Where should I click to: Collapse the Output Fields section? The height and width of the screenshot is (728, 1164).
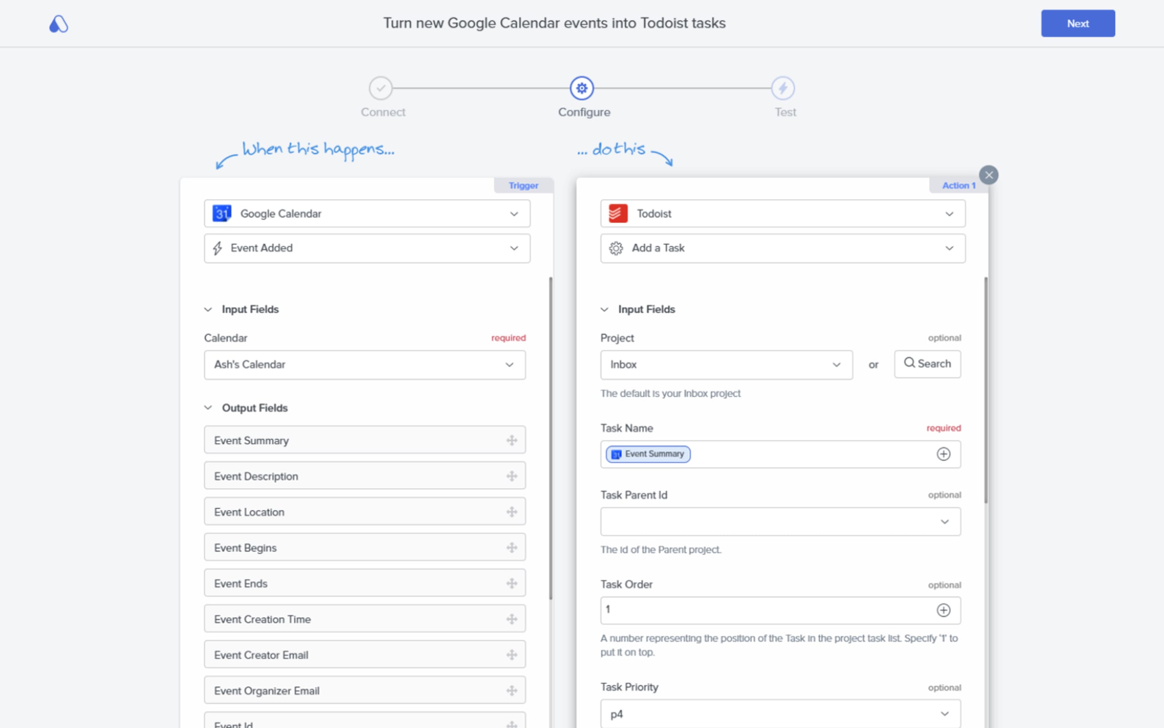208,408
